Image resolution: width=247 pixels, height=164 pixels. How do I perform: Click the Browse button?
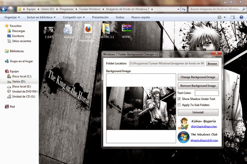pyautogui.click(x=212, y=64)
